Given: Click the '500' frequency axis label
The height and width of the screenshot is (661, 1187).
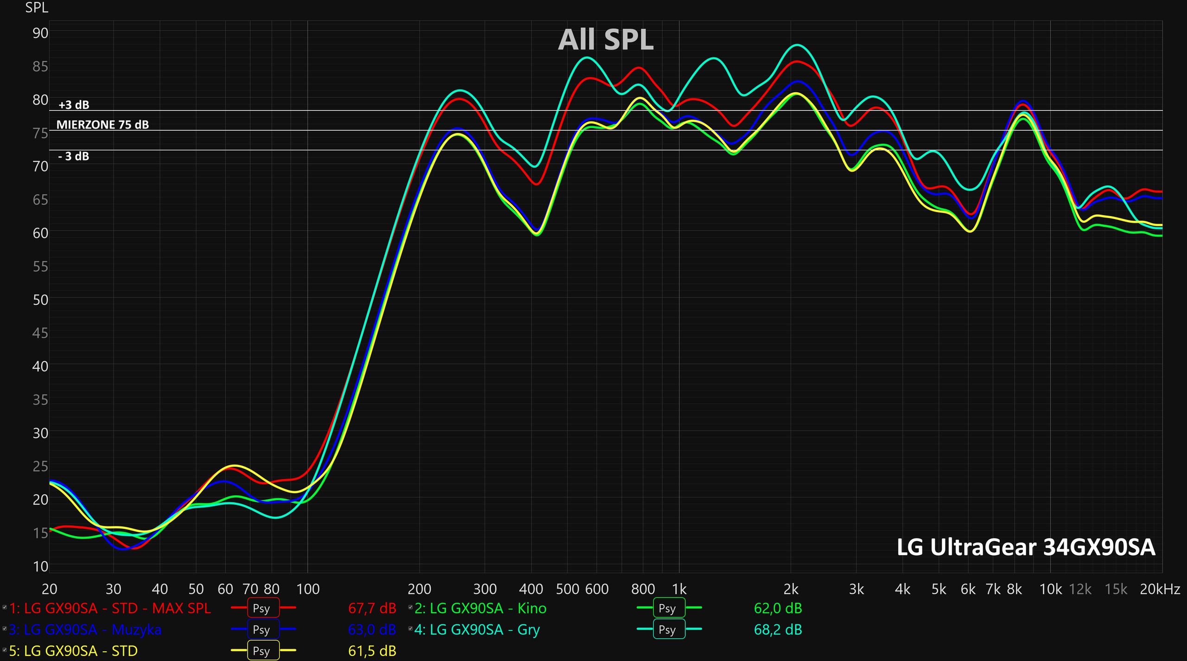Looking at the screenshot, I should point(568,589).
